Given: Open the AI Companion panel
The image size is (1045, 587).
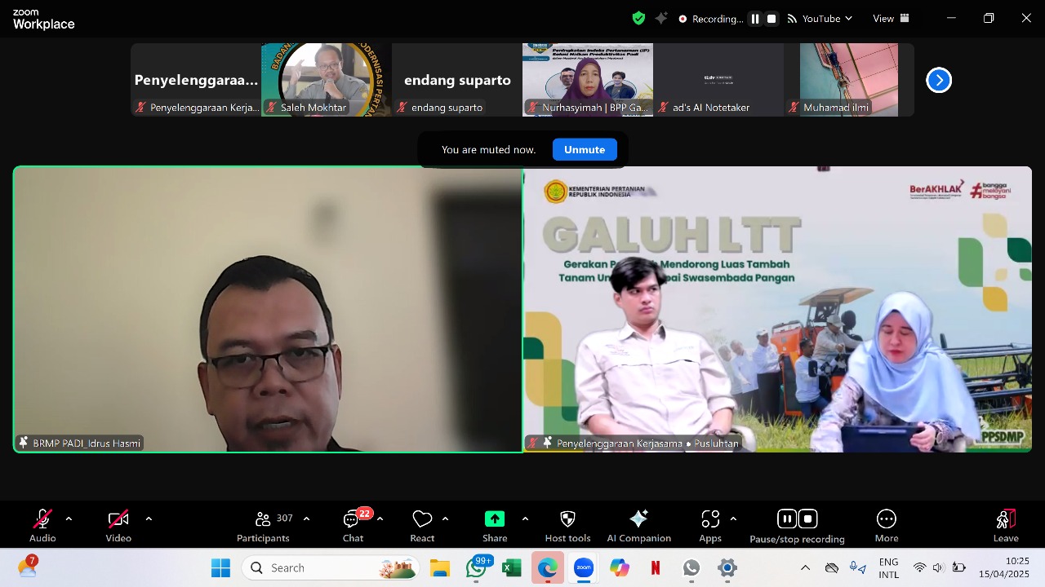Looking at the screenshot, I should pyautogui.click(x=638, y=526).
